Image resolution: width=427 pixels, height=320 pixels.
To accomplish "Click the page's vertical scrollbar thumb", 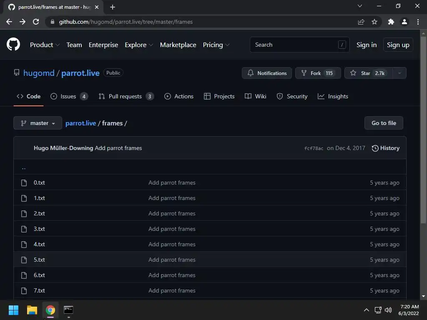I will 423,130.
